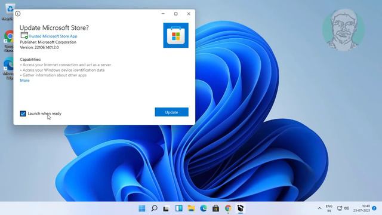Maximize the app installer window
Screen dimensions: 382x215
[176, 14]
